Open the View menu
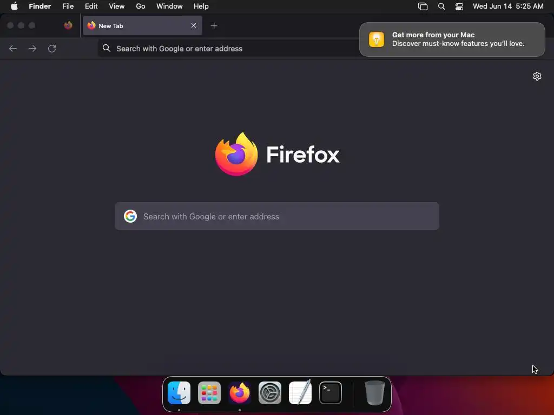Viewport: 554px width, 415px height. click(x=117, y=6)
